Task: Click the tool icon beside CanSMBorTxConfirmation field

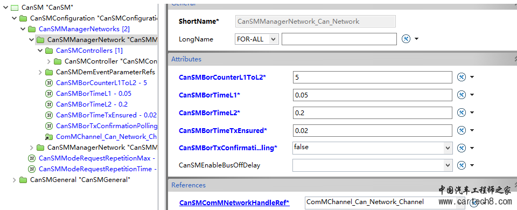Action: pos(462,148)
